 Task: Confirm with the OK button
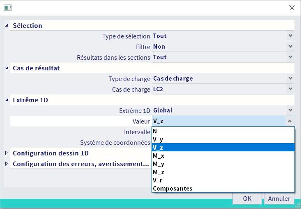247,199
